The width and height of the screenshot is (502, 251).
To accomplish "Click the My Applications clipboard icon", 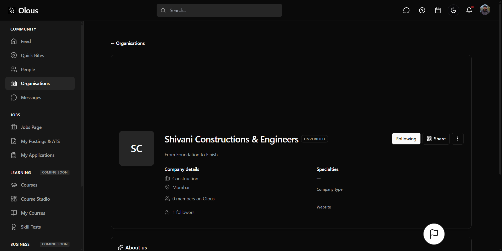I will click(x=14, y=155).
